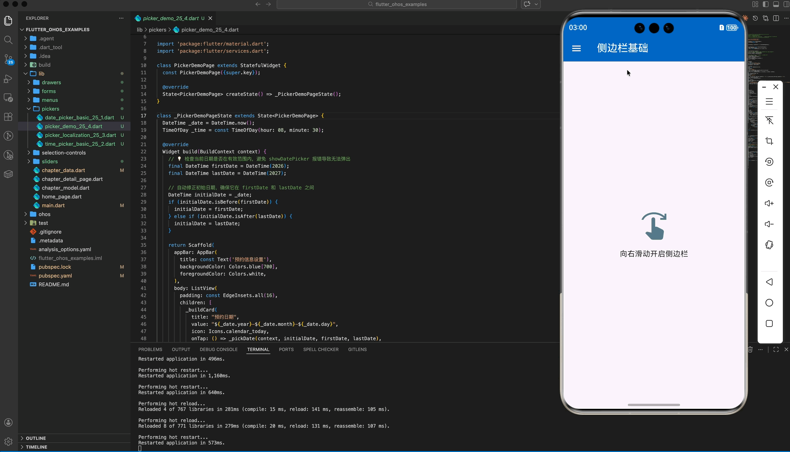Take a screenshot using the crop icon

[769, 141]
